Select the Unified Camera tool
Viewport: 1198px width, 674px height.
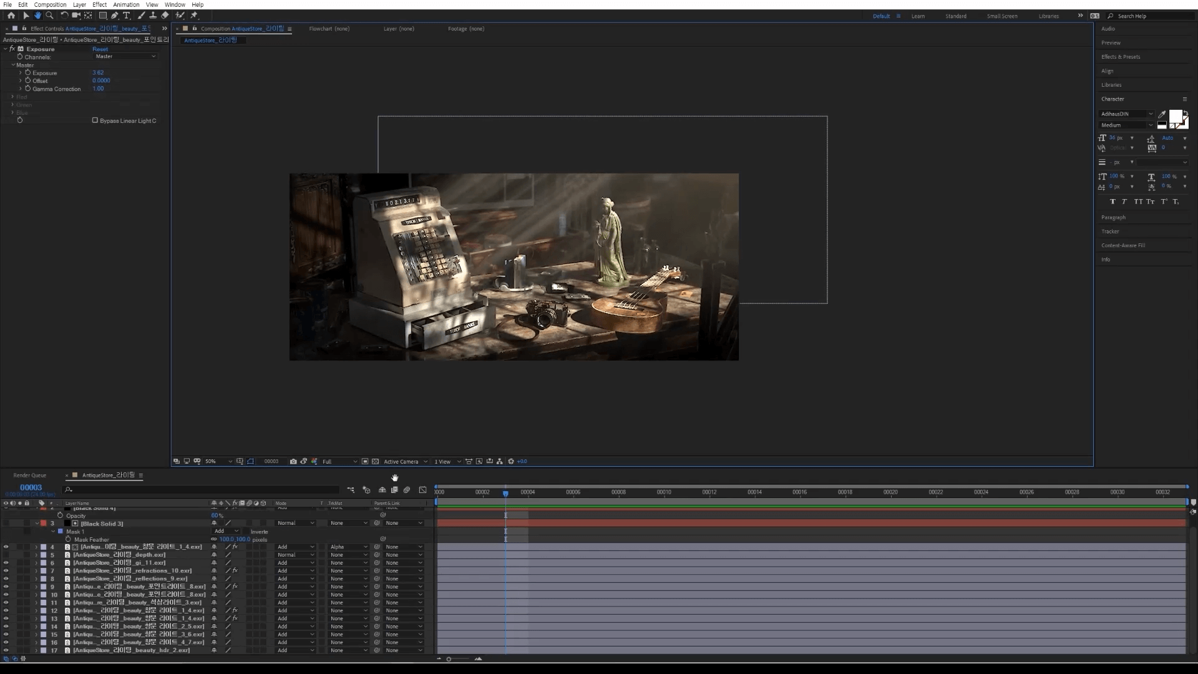pos(76,16)
